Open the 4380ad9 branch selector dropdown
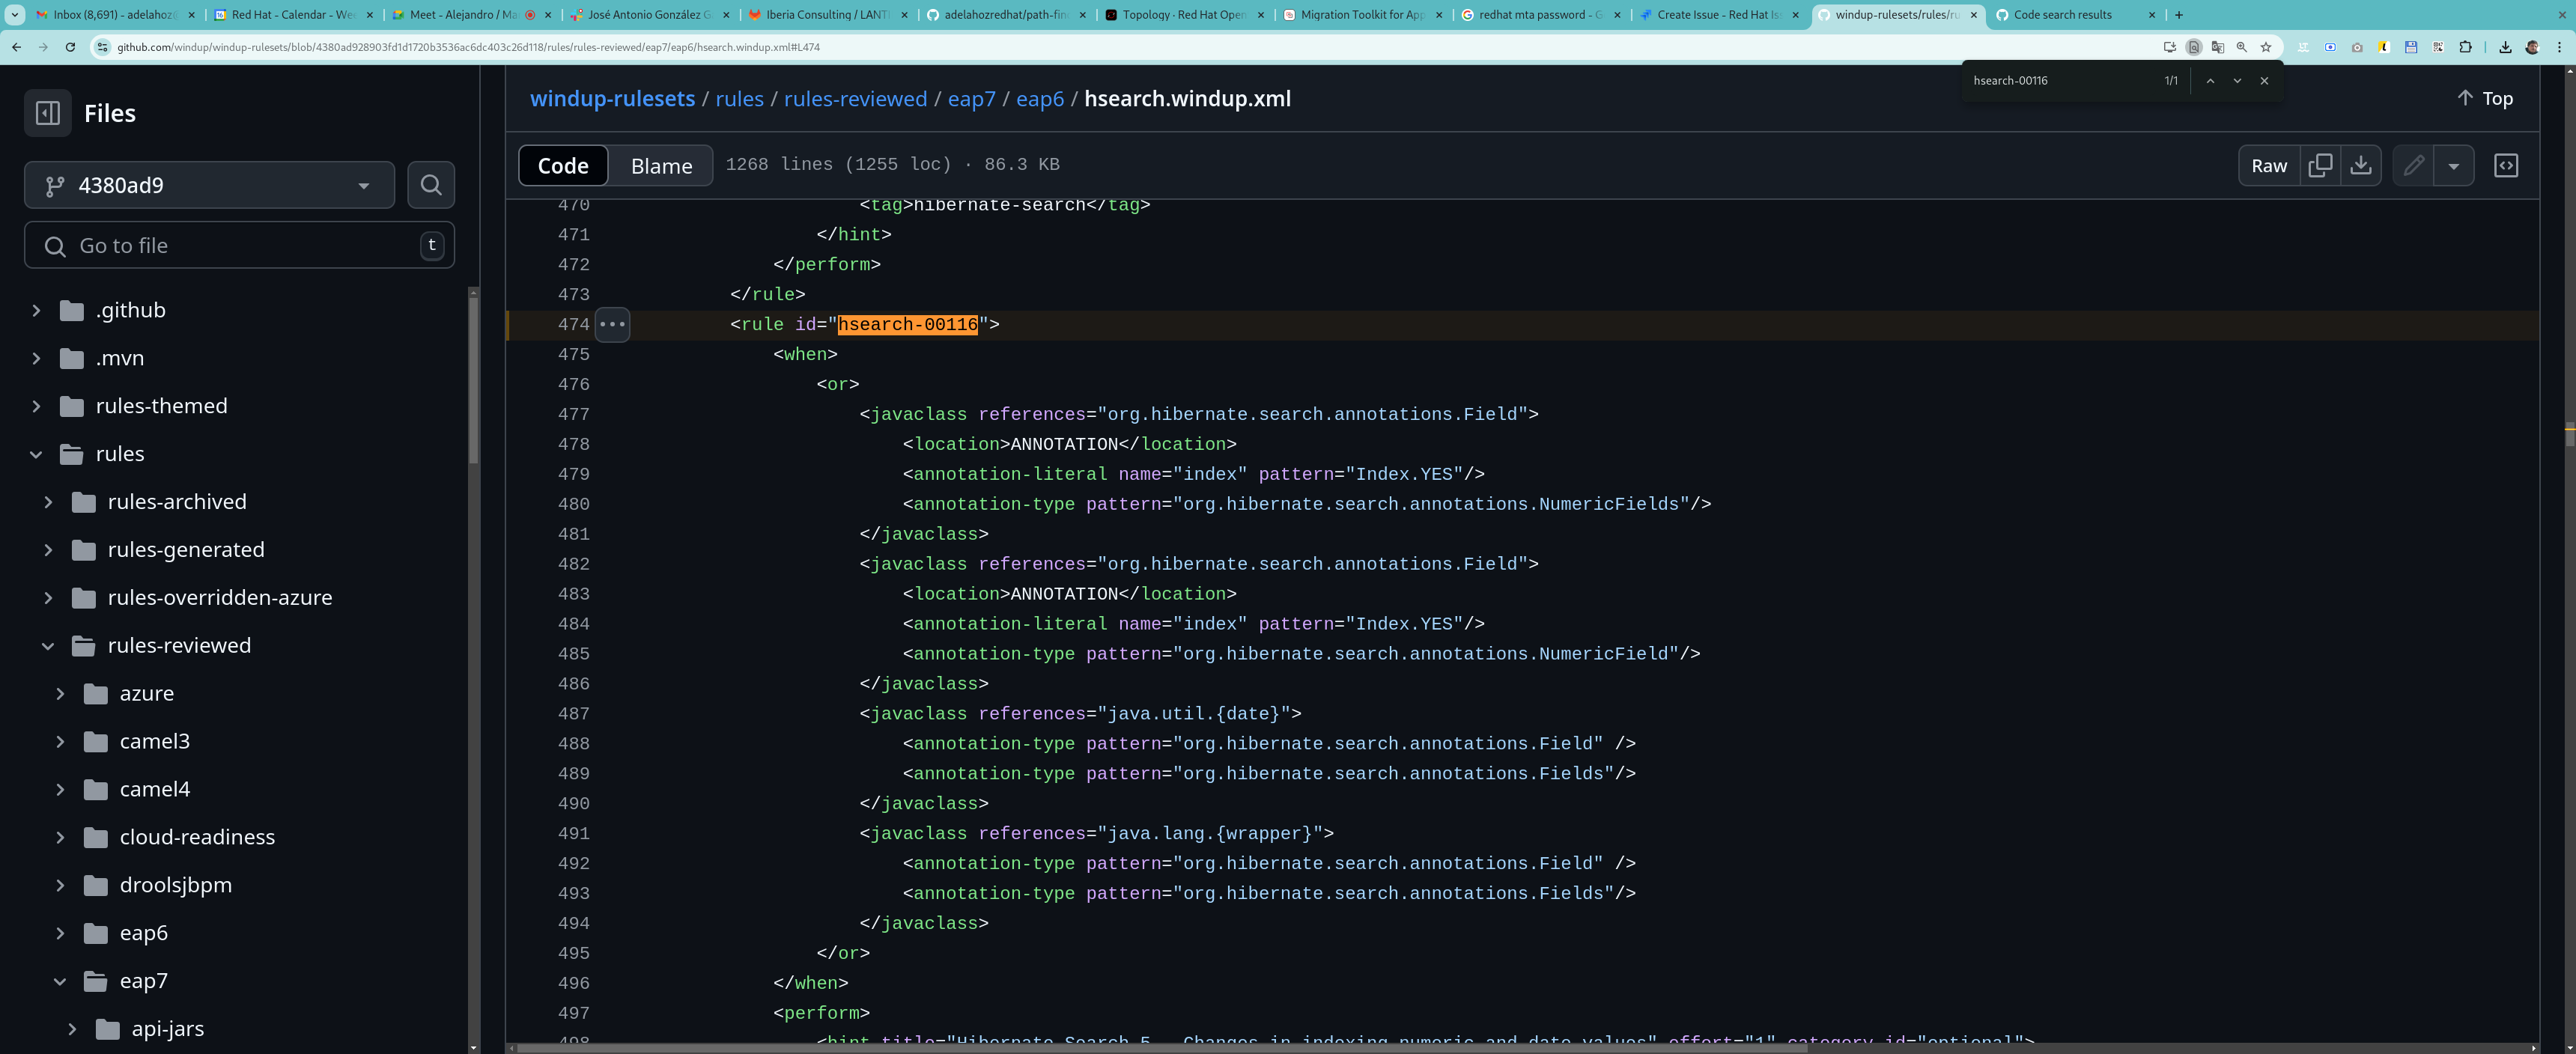2576x1054 pixels. (209, 185)
